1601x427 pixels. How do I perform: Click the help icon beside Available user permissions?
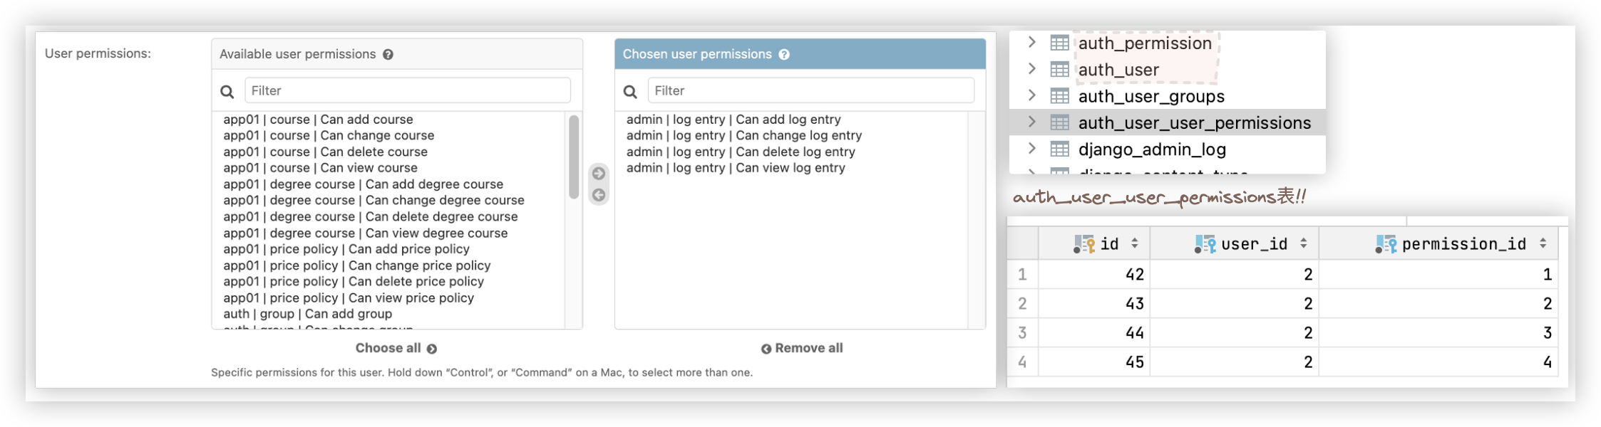pos(388,55)
